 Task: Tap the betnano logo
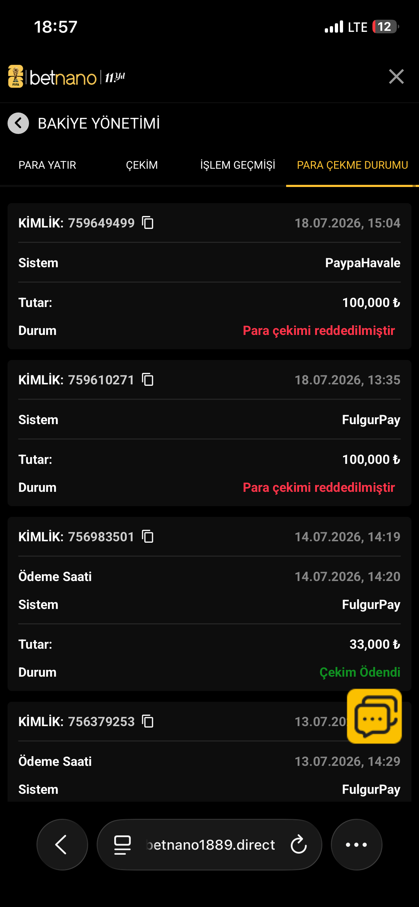tap(67, 77)
